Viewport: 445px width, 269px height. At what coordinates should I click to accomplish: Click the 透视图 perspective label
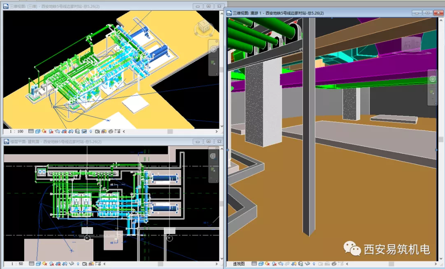239,264
